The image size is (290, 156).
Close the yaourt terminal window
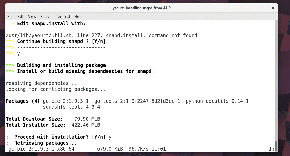pos(273,8)
